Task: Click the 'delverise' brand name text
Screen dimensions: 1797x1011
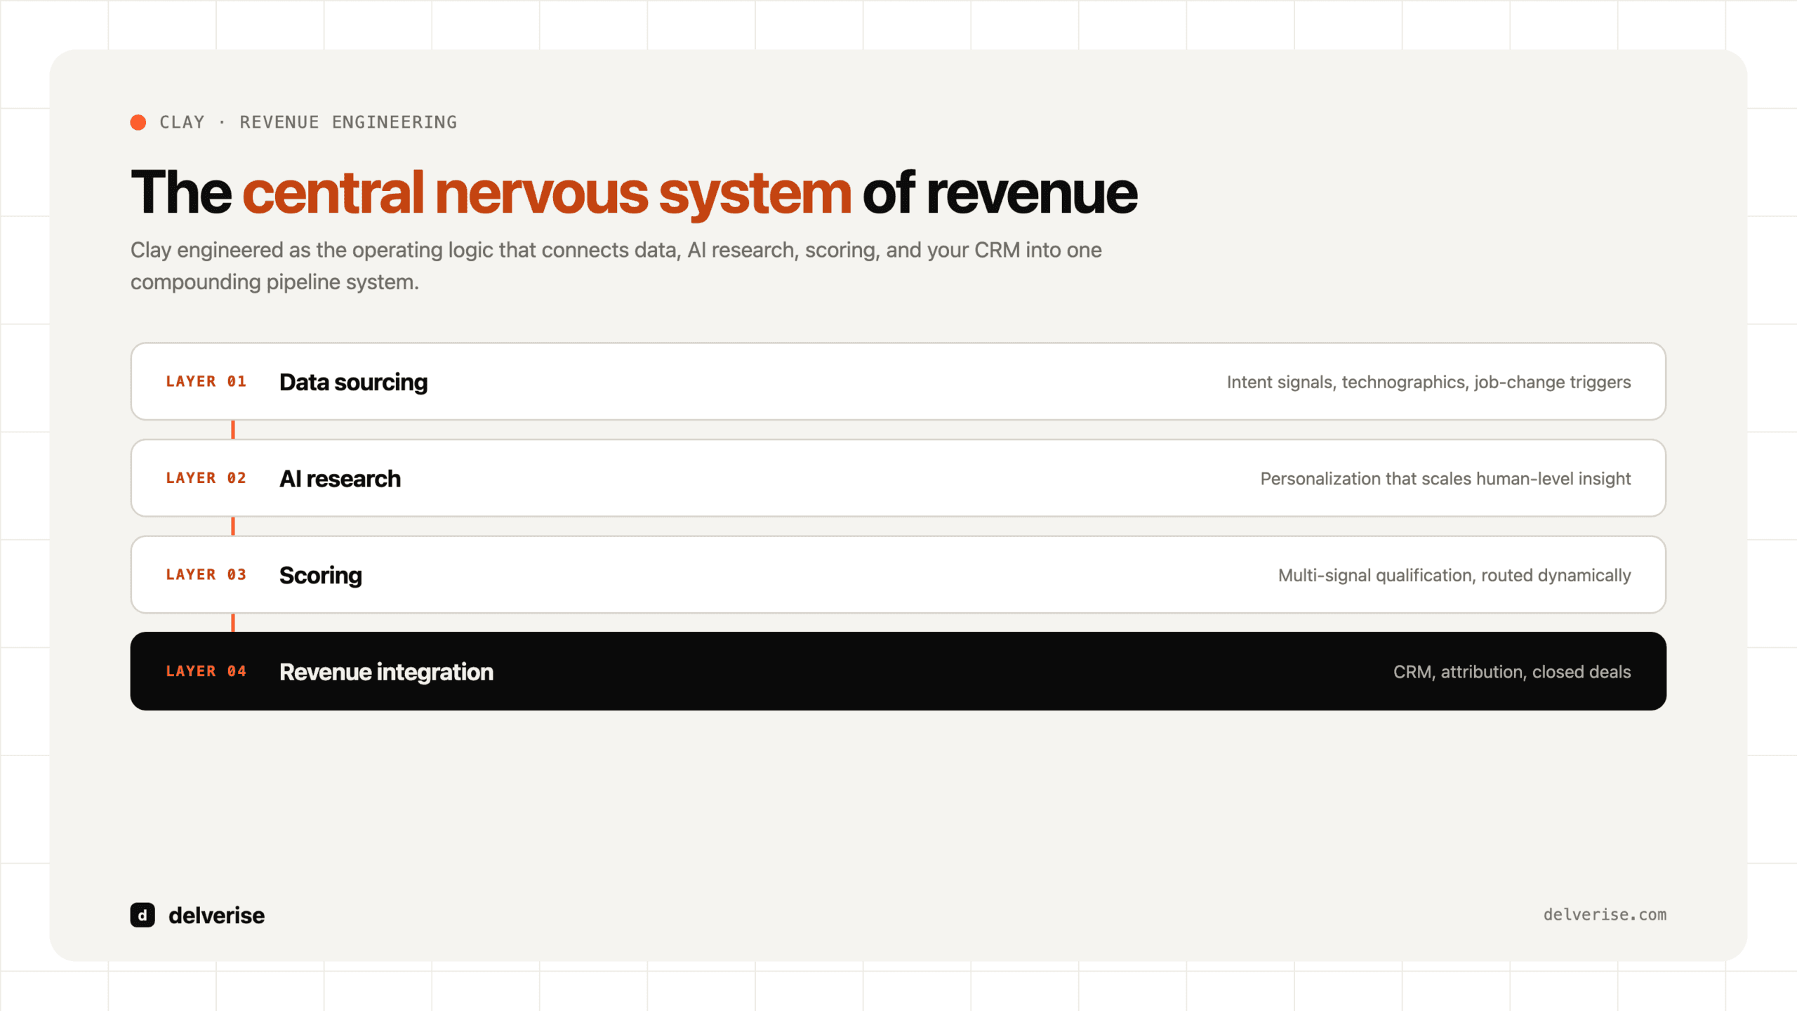Action: pyautogui.click(x=217, y=916)
